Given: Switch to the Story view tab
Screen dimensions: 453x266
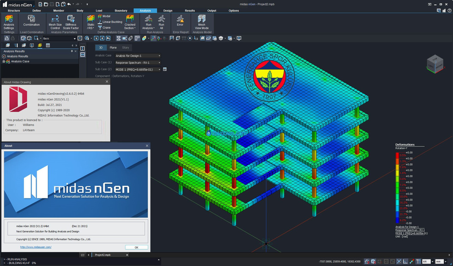Looking at the screenshot, I should click(126, 47).
